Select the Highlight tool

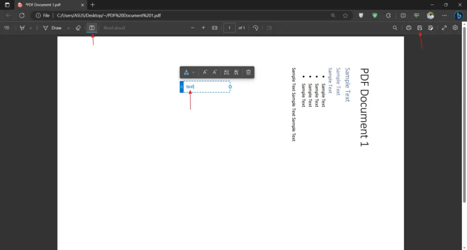click(x=23, y=27)
